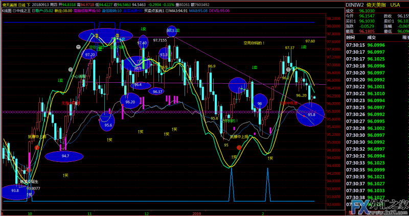Select the blue ellipse marked 95.6

107,122
